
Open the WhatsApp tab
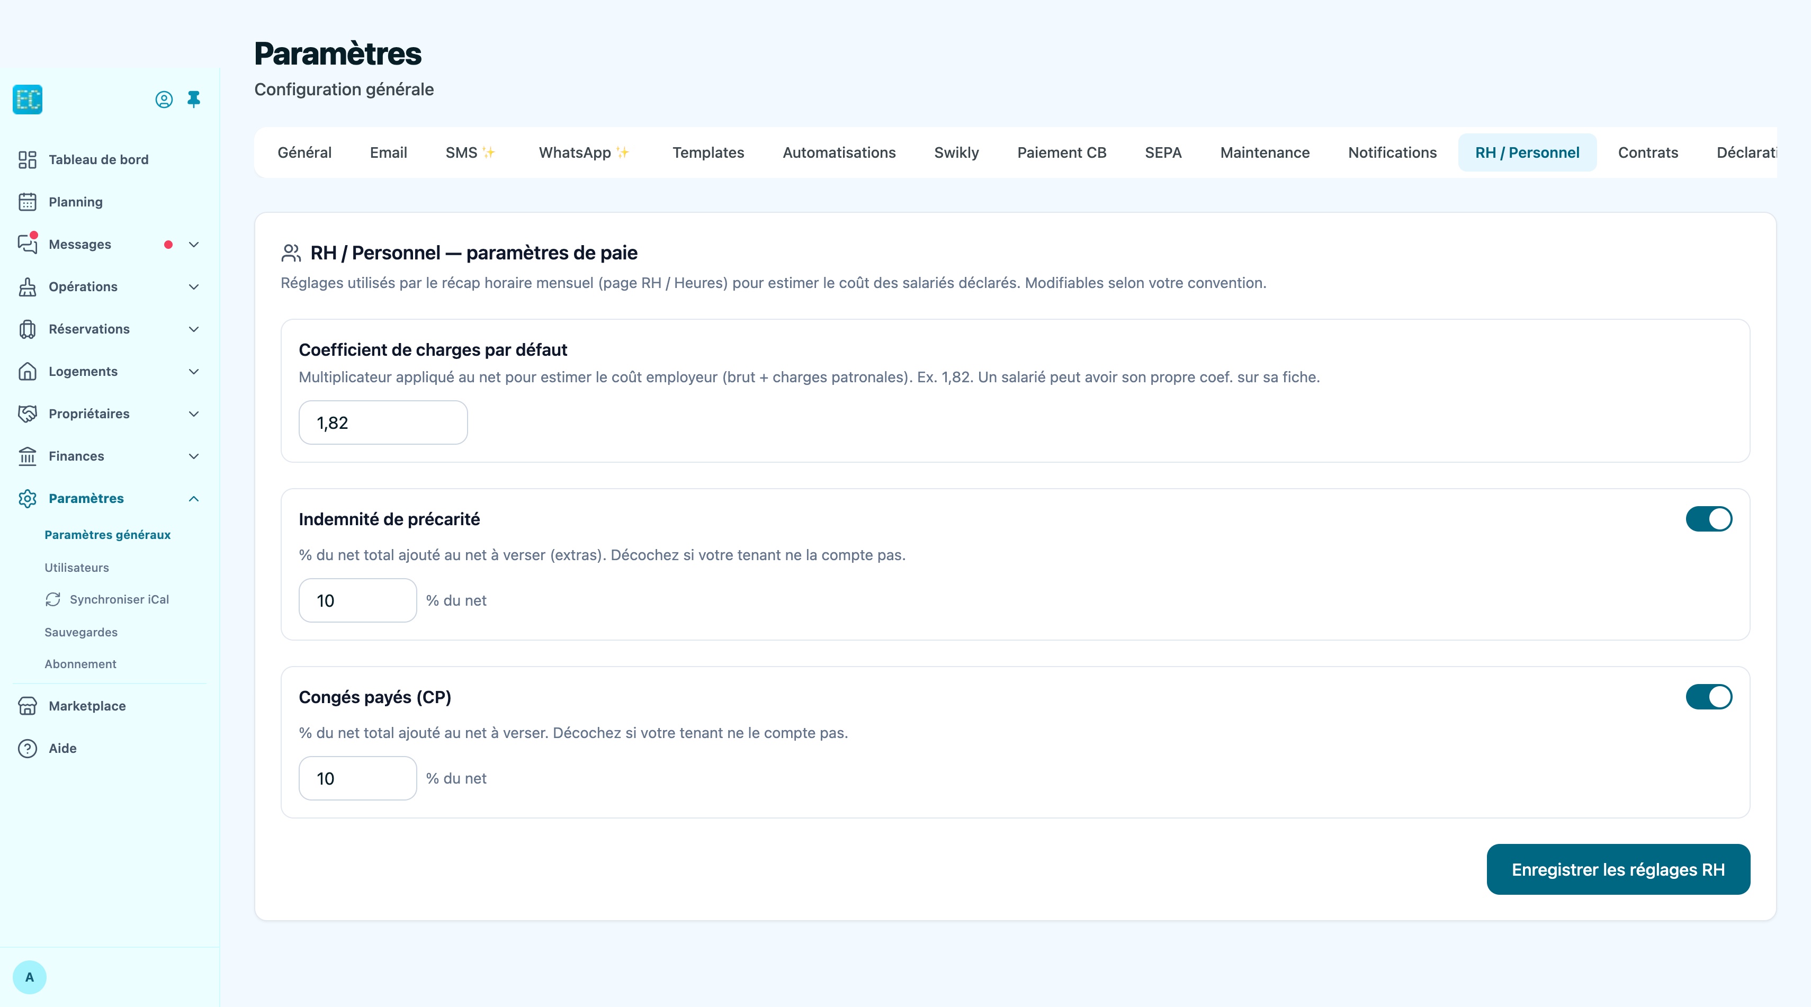[584, 152]
